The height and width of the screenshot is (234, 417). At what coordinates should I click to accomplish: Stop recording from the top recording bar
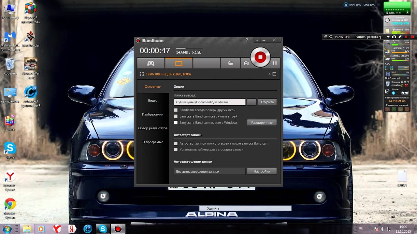412,37
